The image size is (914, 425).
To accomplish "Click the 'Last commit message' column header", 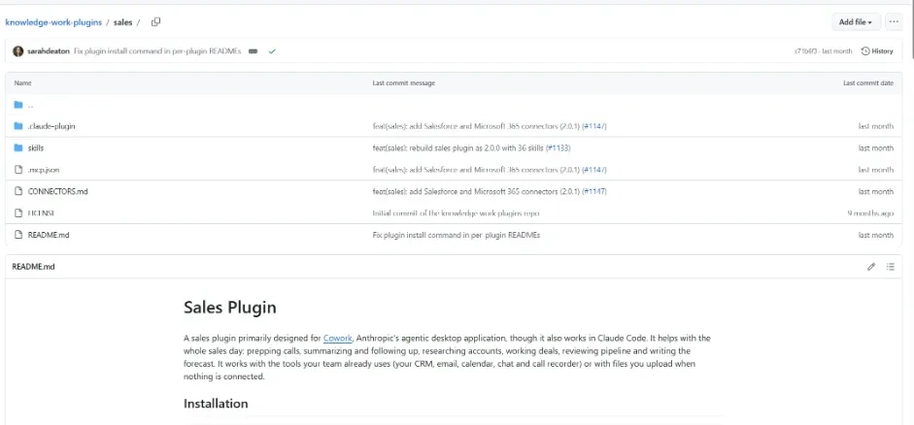I will 403,83.
